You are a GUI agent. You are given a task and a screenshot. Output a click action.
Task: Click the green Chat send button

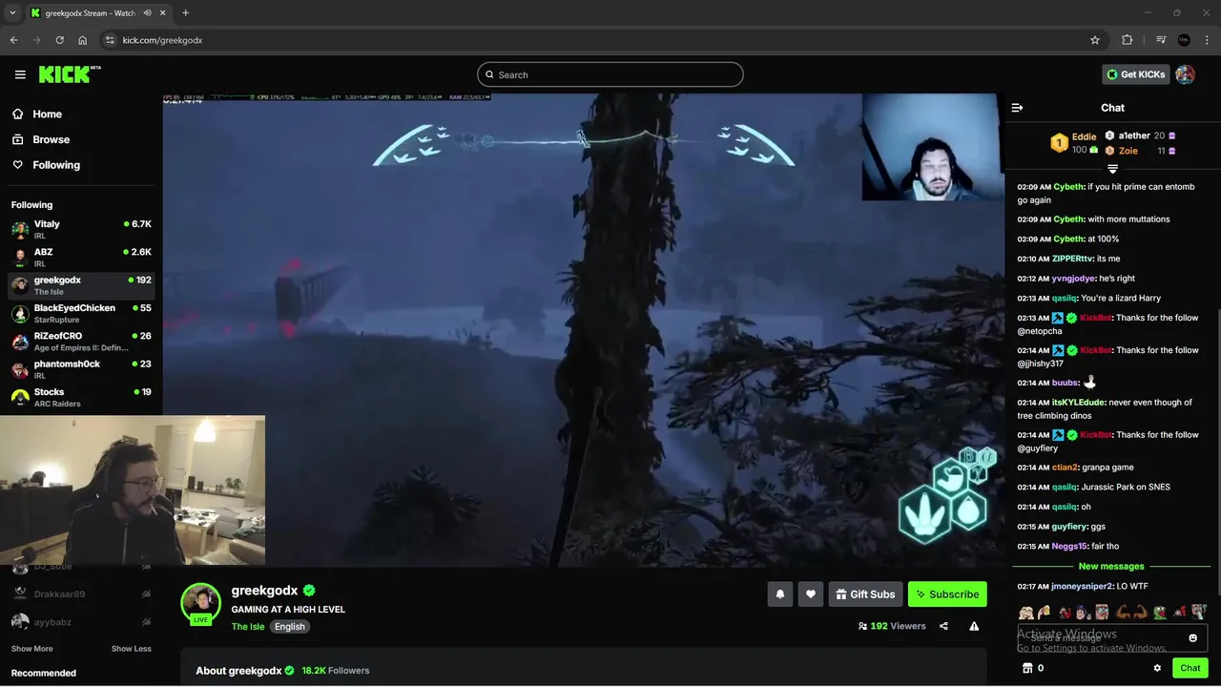(x=1190, y=668)
